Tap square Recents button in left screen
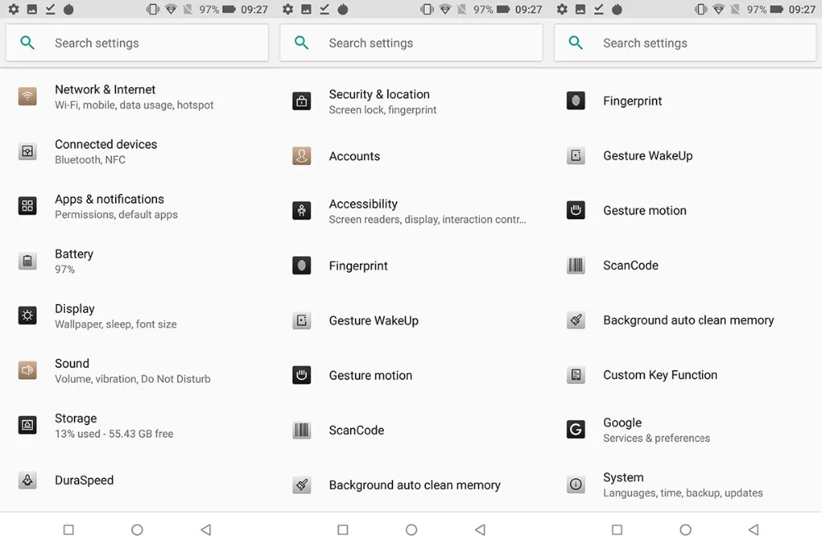 [69, 530]
